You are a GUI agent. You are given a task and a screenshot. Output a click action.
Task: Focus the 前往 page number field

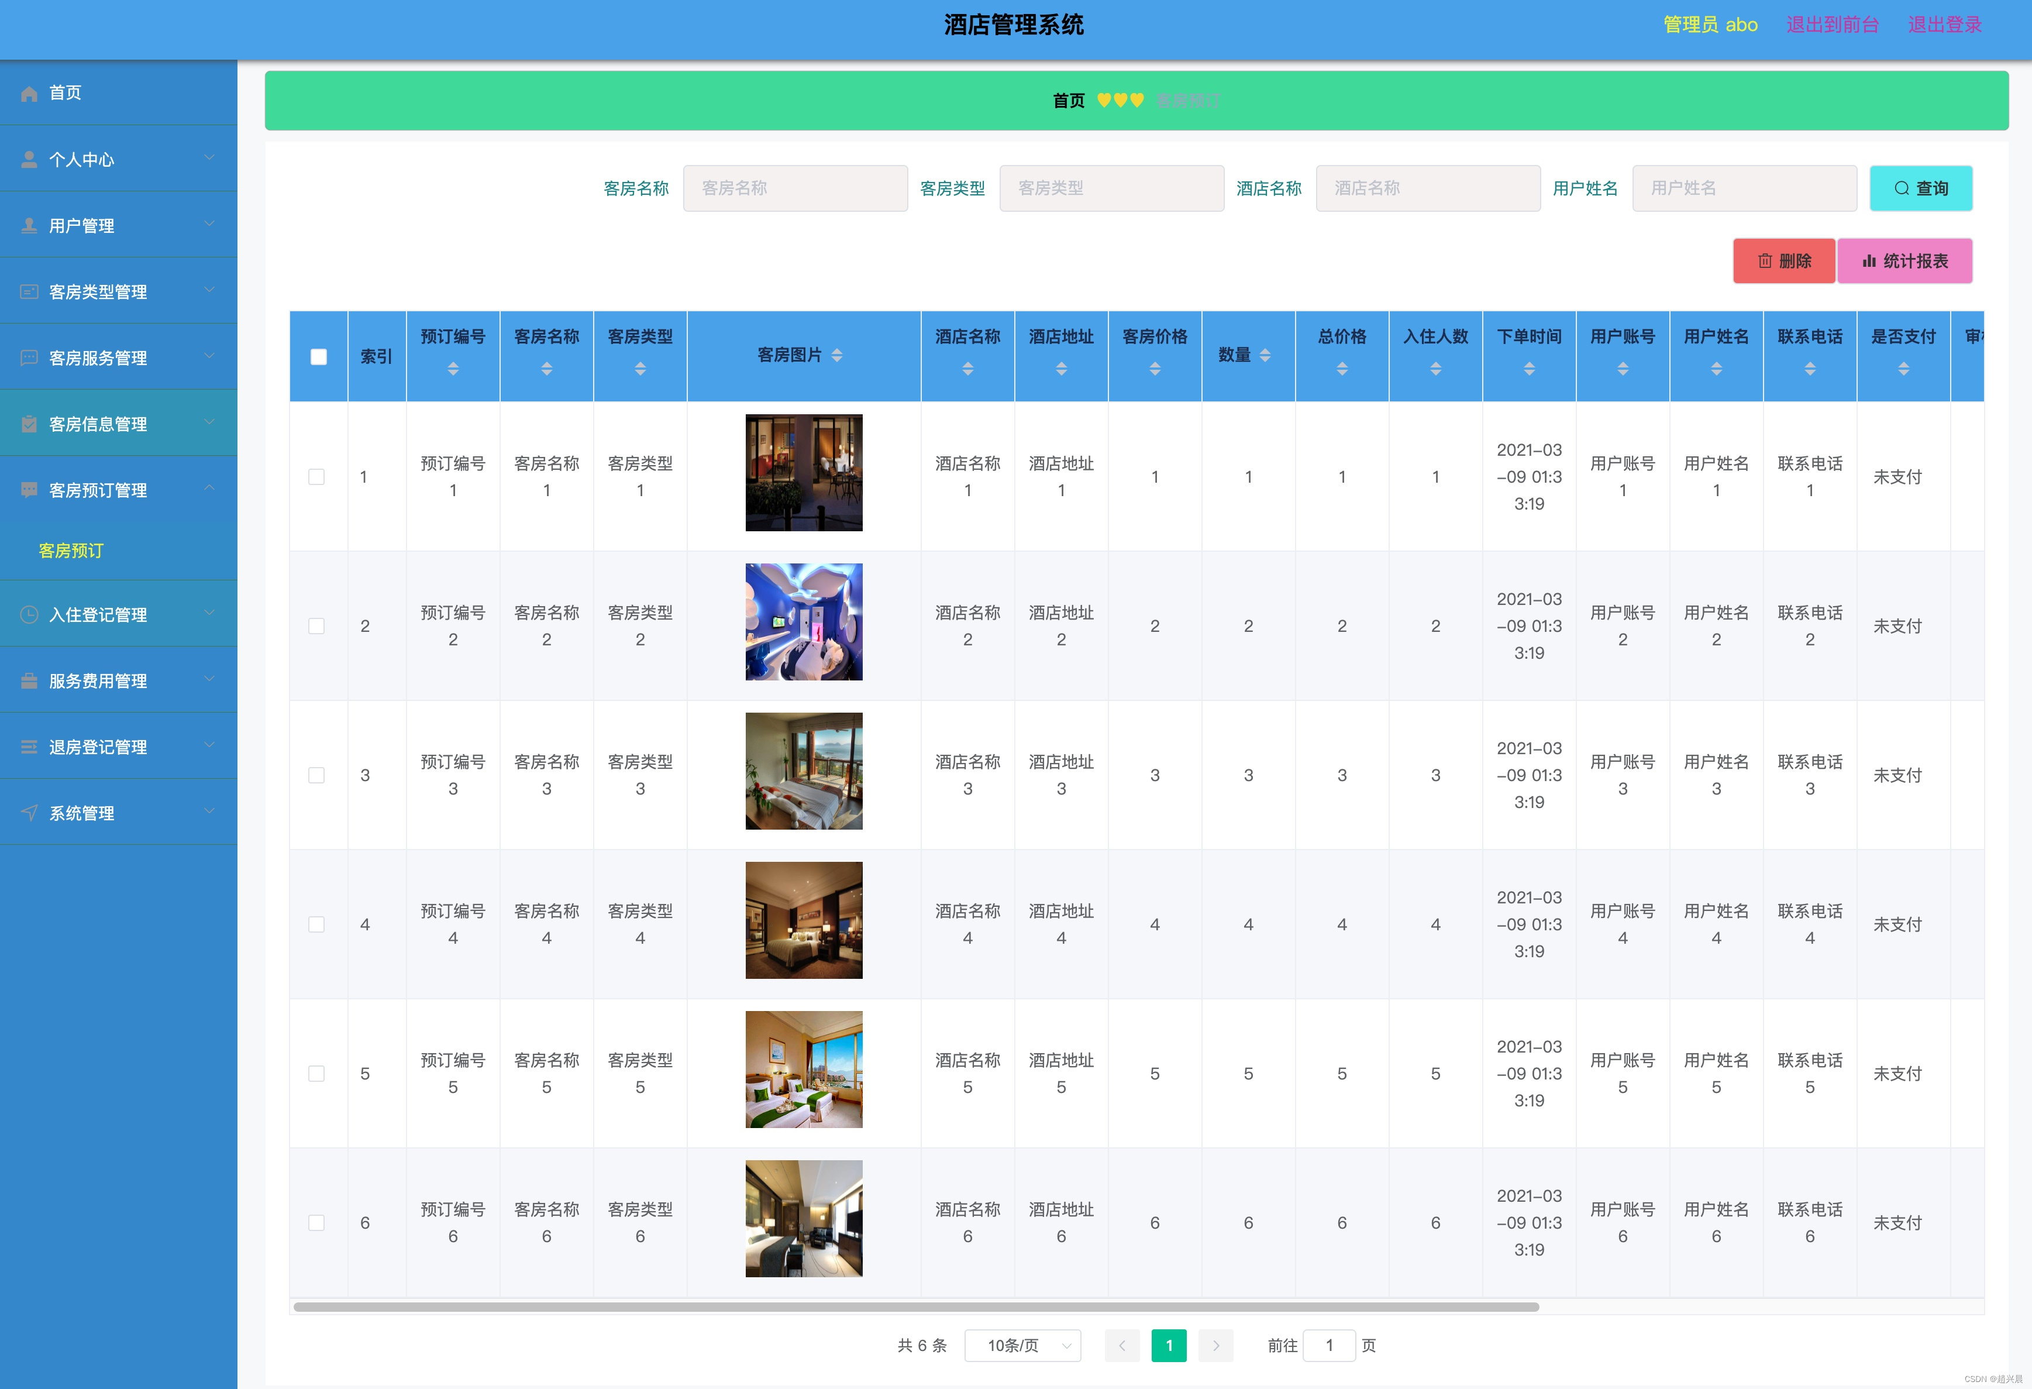(x=1329, y=1345)
